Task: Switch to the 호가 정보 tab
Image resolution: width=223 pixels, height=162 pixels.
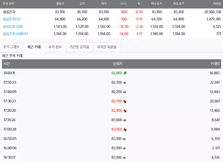Action: point(55,47)
